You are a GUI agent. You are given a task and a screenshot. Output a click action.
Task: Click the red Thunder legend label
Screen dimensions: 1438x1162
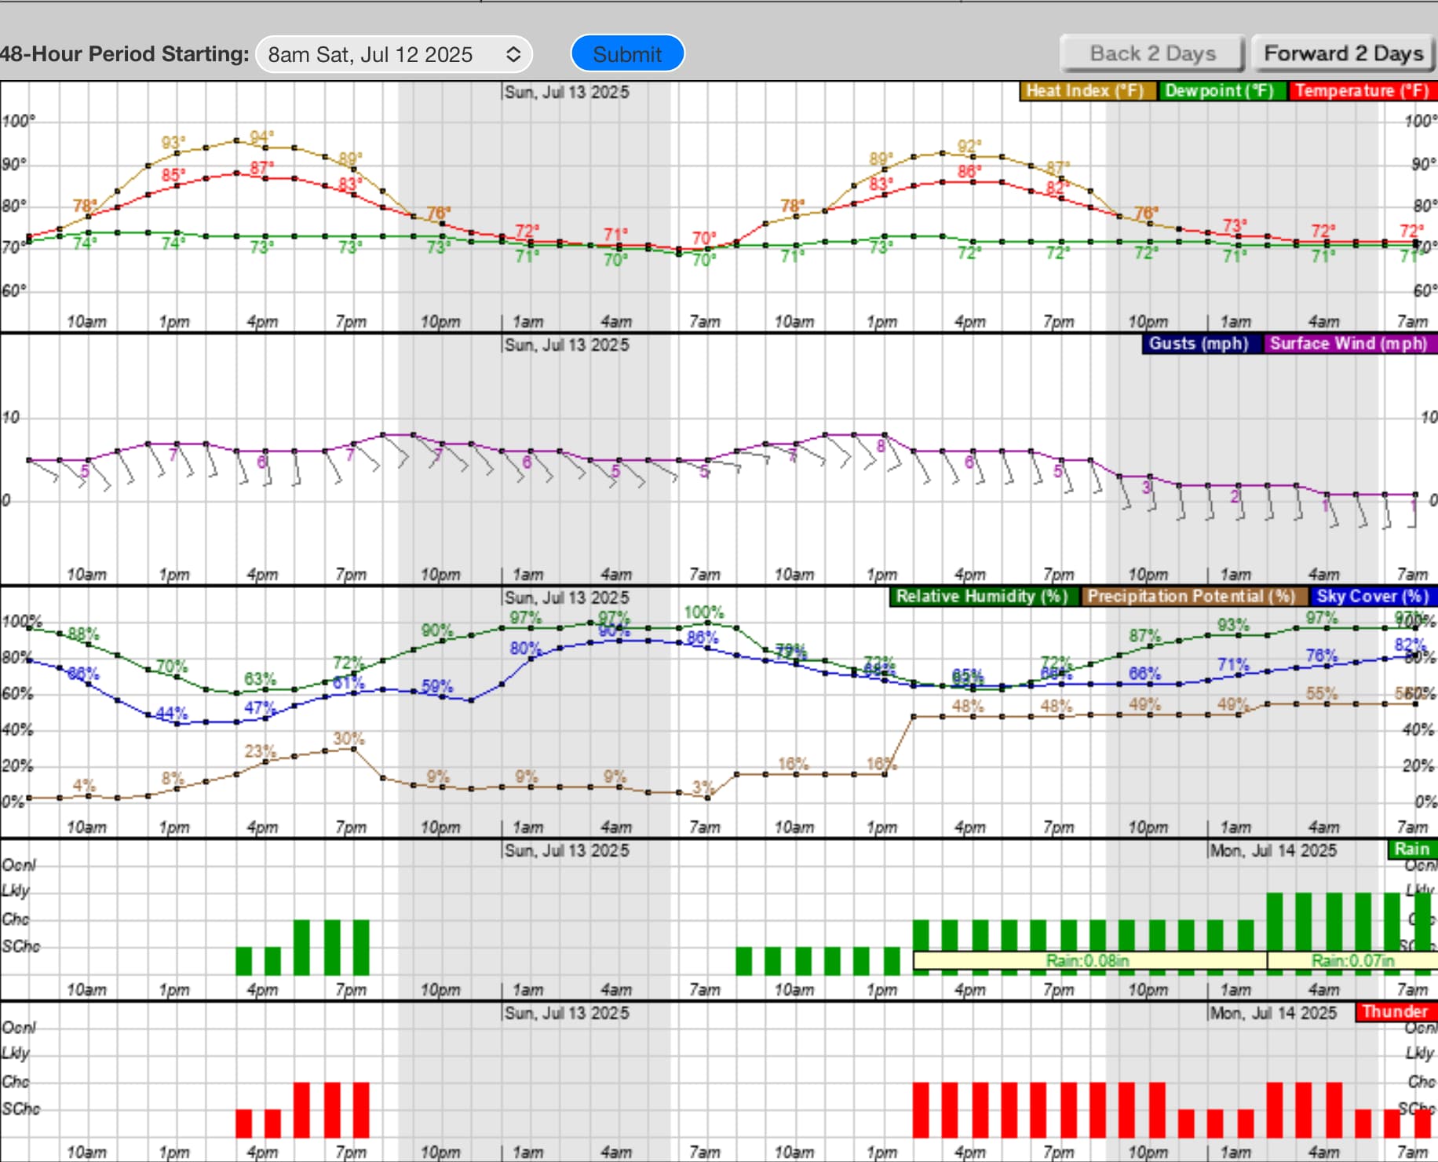point(1396,1011)
